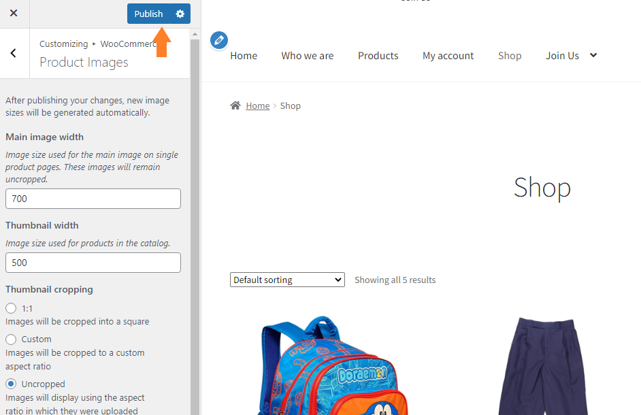Click the Main image width input field
This screenshot has height=415, width=641.
coord(93,199)
